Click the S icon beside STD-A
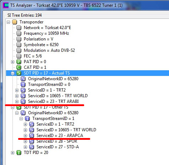 32,147
